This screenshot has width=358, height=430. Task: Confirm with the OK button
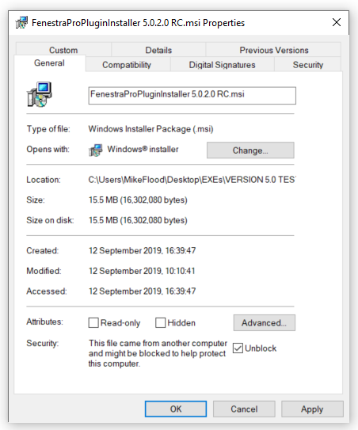[x=176, y=409]
